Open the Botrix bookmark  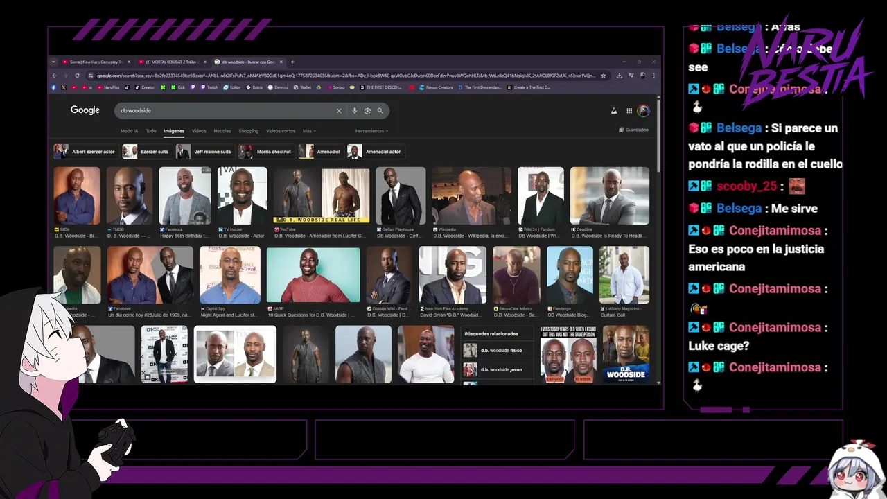pos(254,87)
